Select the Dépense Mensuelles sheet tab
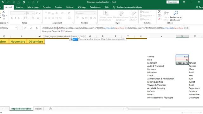This screenshot has width=203, height=114. 21,109
